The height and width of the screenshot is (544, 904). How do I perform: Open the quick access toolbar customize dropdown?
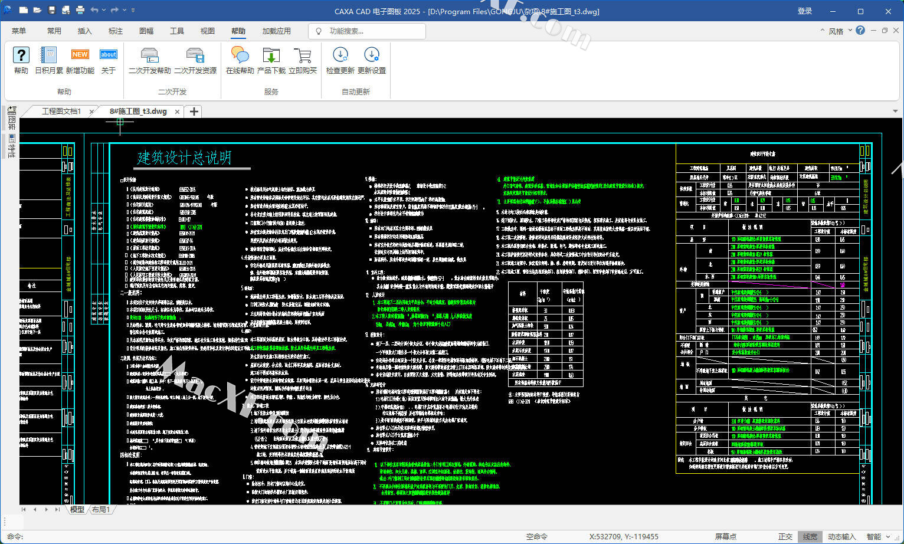[x=133, y=10]
